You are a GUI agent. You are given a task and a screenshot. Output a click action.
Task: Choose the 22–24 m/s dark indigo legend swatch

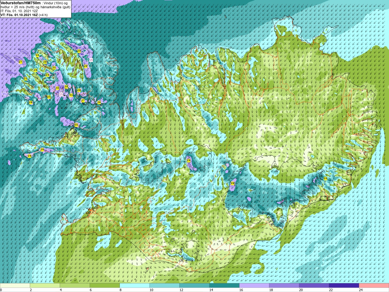coord(344,286)
